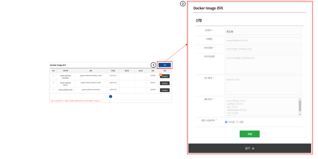
Task: Close the dialog with 닫기 bar
Action: [250, 148]
